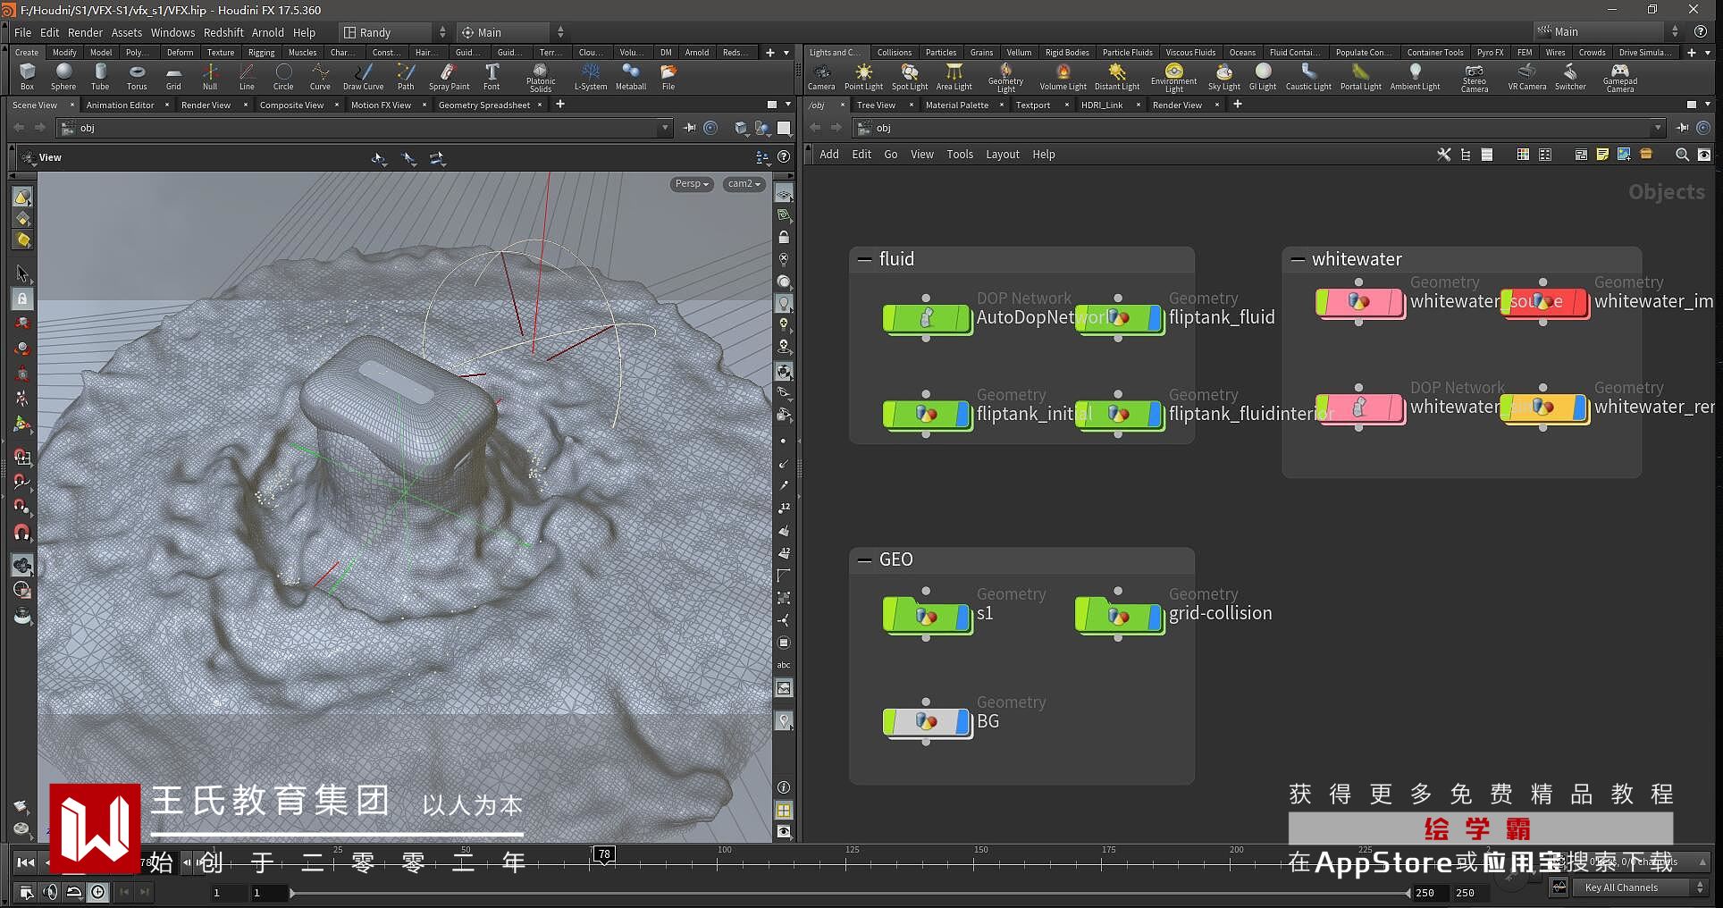Image resolution: width=1723 pixels, height=908 pixels.
Task: Switch to the Geometry Spreadsheet tab
Action: [x=483, y=105]
